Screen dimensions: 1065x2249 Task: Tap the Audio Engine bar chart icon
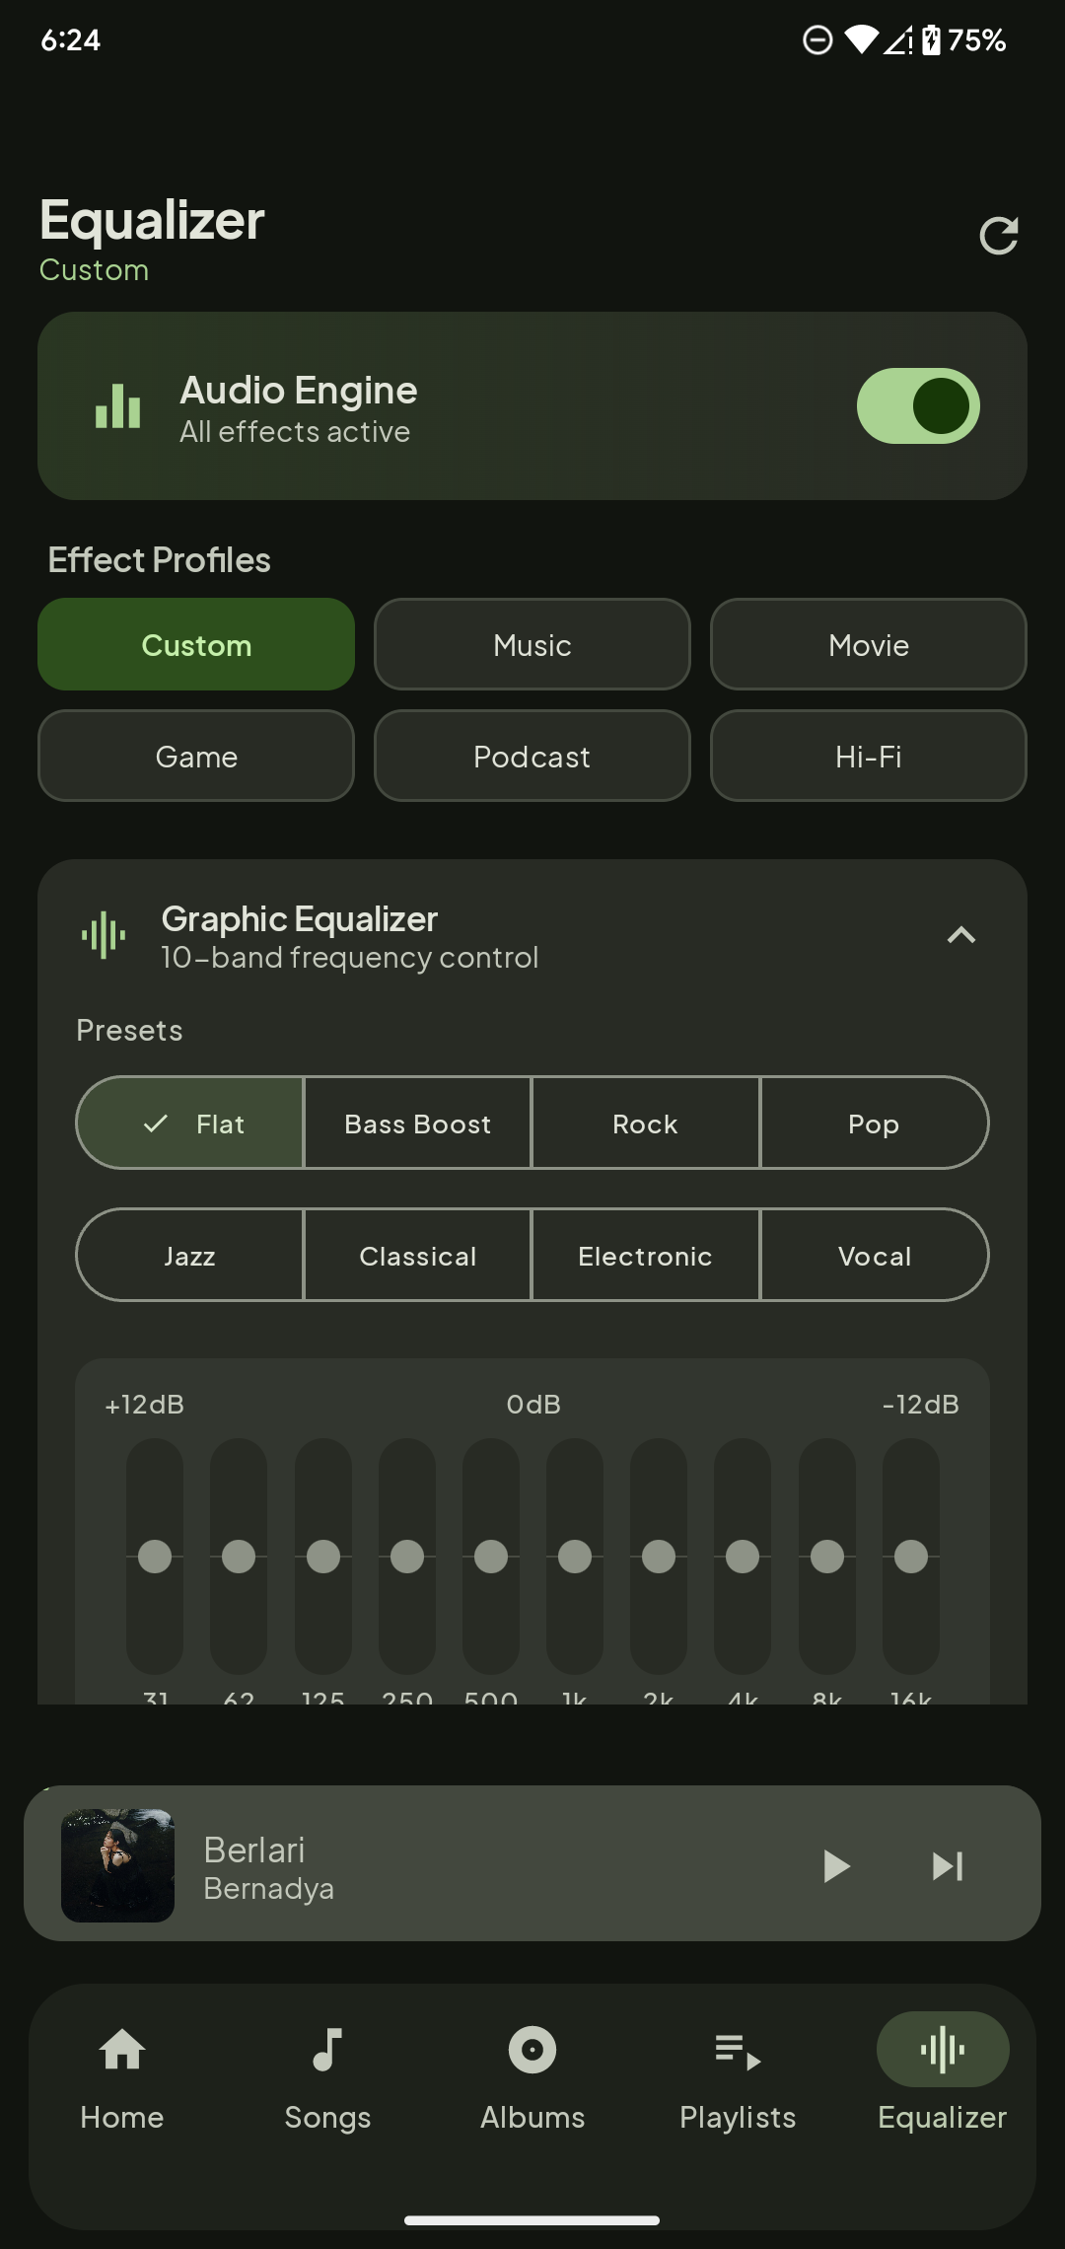pyautogui.click(x=117, y=405)
